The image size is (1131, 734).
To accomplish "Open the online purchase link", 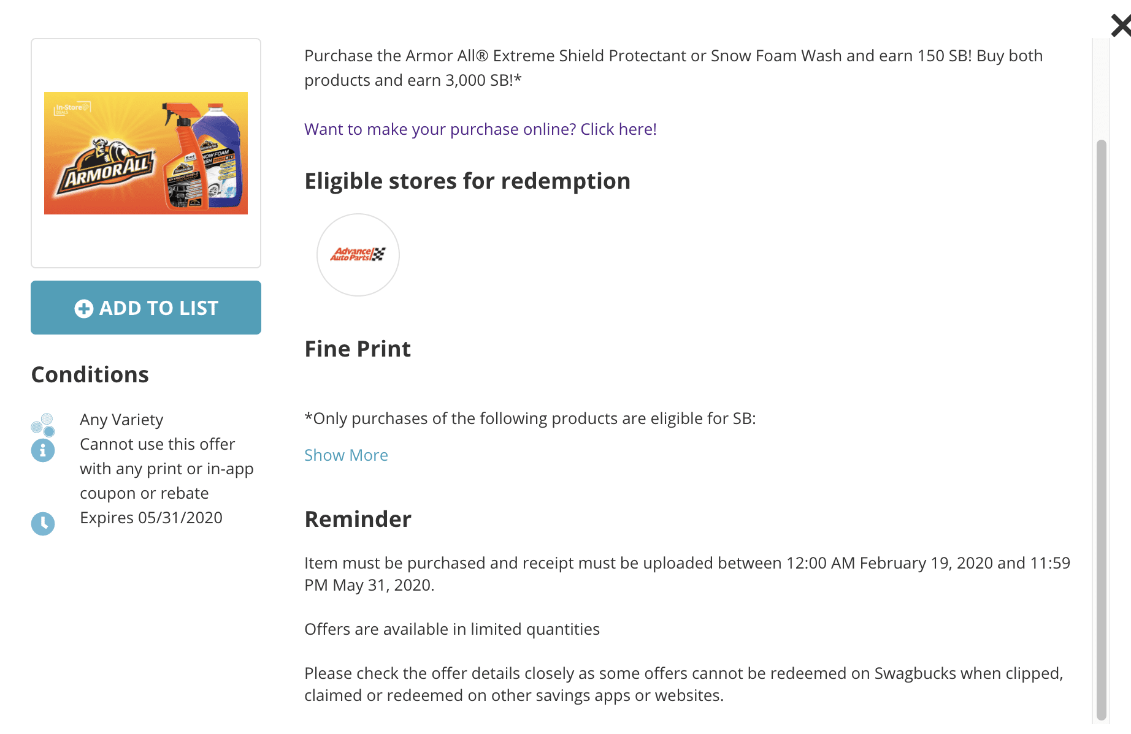I will tap(480, 129).
